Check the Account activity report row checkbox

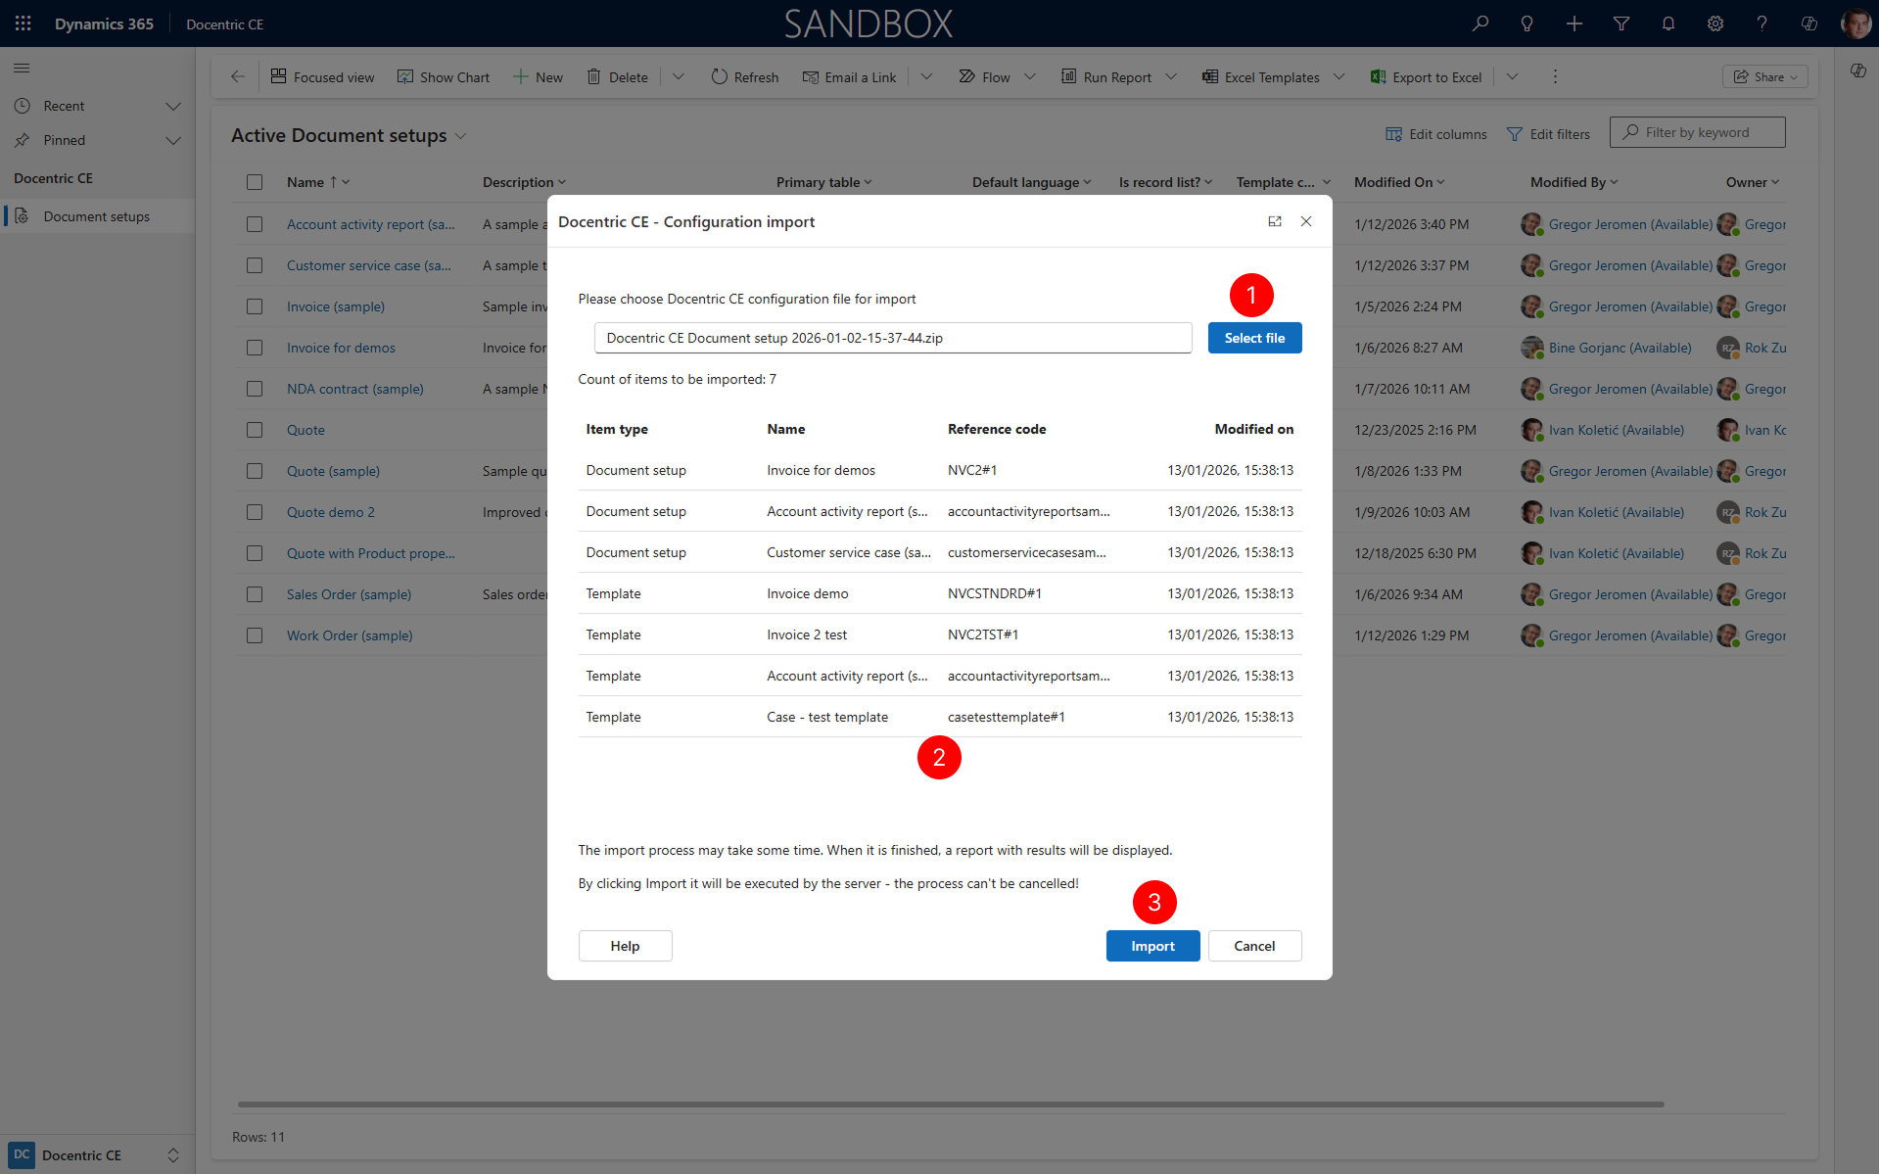[x=255, y=224]
